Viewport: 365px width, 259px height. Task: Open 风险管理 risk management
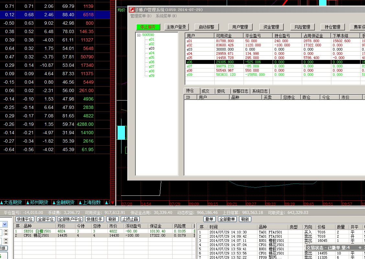pyautogui.click(x=300, y=27)
